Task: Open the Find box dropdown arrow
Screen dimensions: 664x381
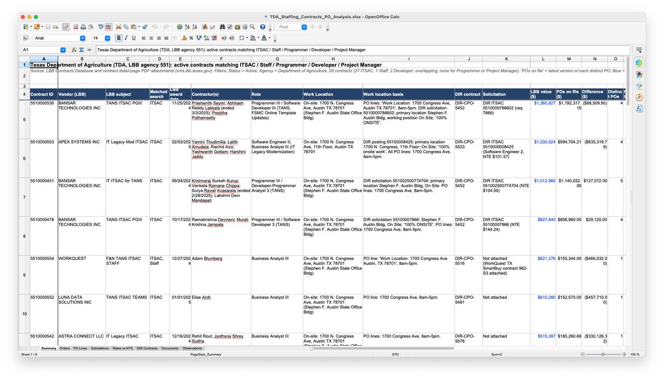Action: point(304,27)
